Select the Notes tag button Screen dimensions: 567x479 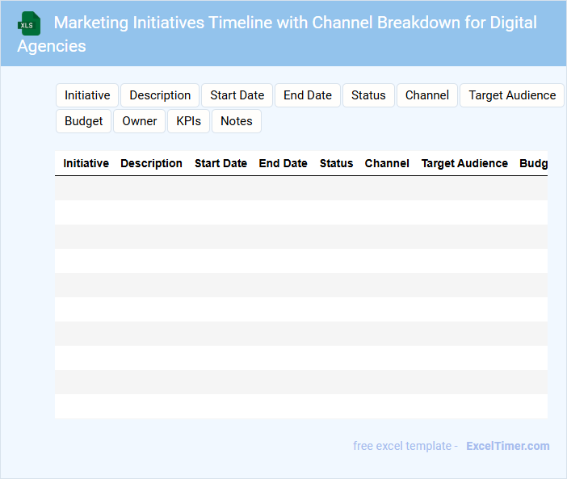237,121
